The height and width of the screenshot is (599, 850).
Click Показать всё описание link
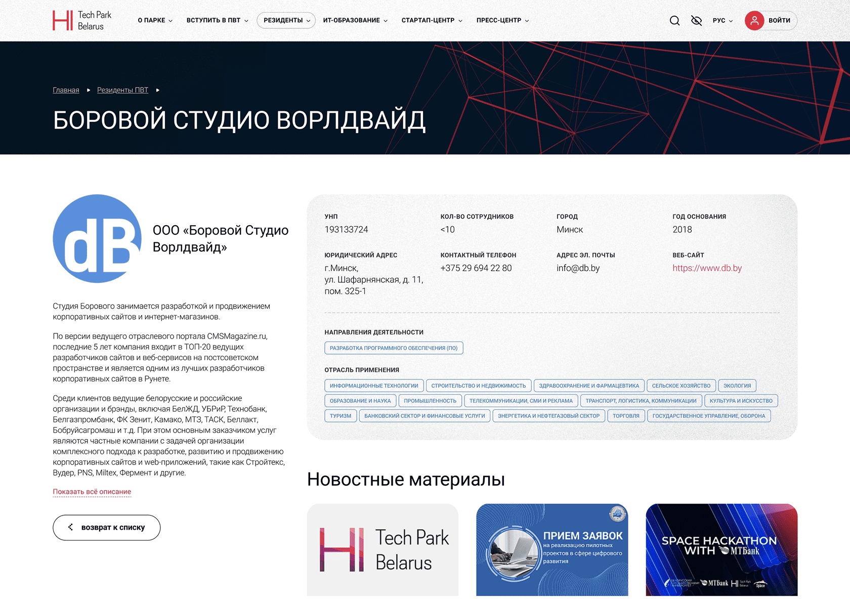(92, 492)
